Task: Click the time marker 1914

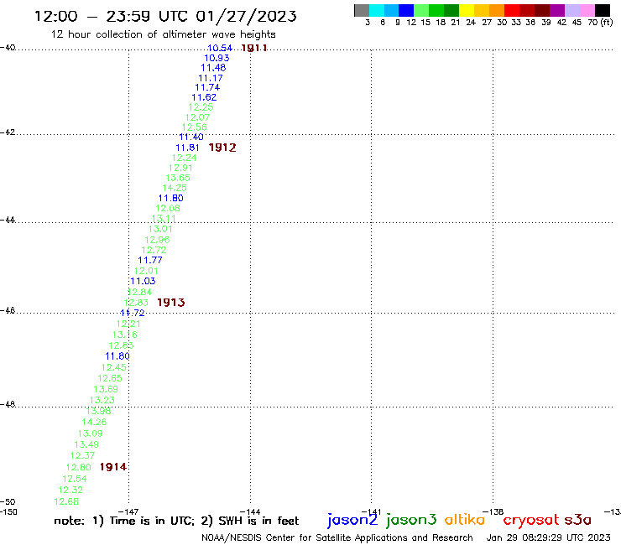Action: click(113, 467)
